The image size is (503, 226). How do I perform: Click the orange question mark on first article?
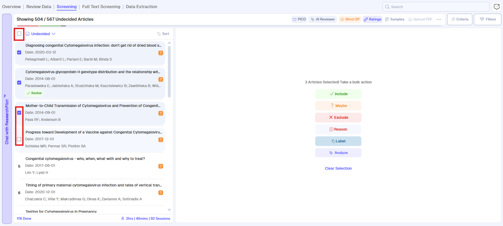pyautogui.click(x=161, y=53)
